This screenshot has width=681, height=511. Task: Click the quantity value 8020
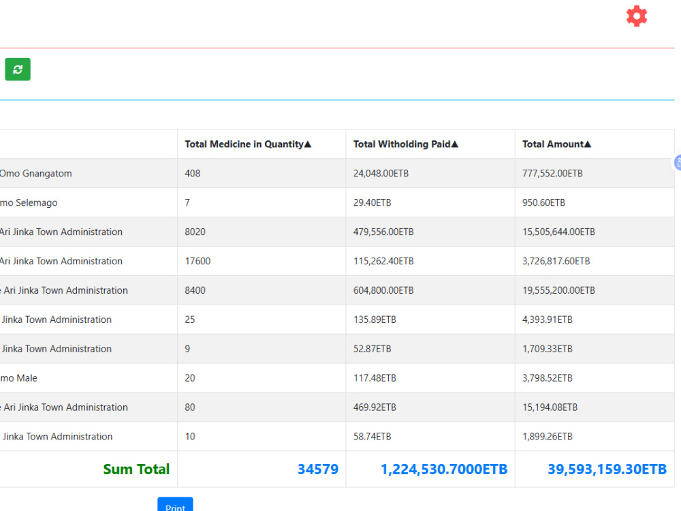(195, 232)
